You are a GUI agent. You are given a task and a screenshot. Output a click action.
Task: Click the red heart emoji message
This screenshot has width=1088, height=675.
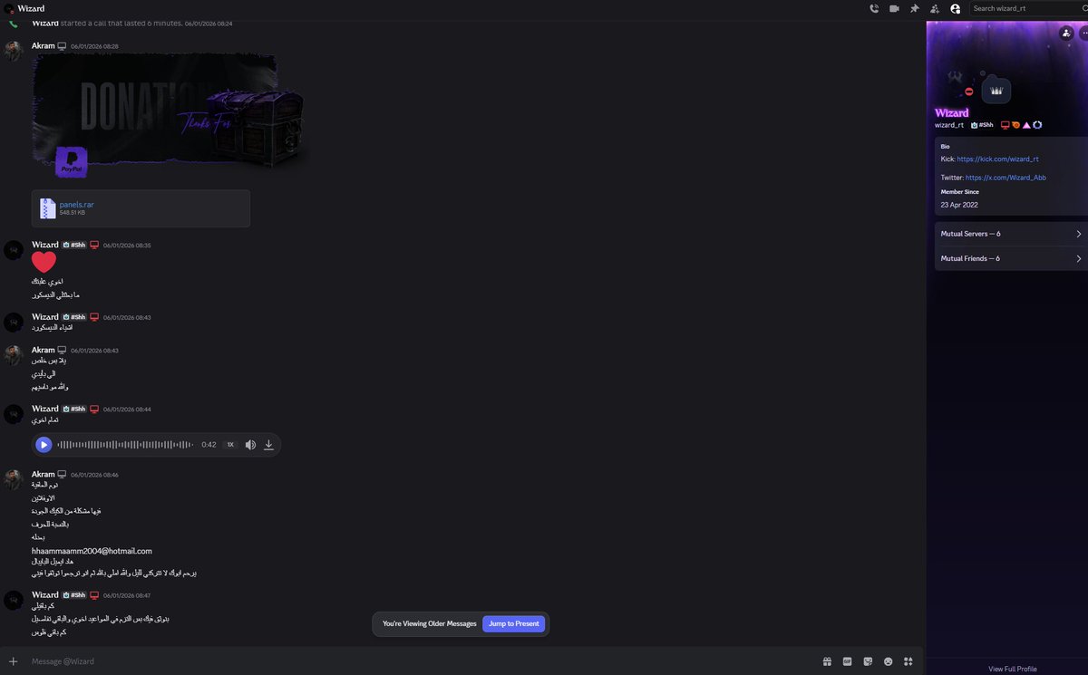click(x=44, y=263)
